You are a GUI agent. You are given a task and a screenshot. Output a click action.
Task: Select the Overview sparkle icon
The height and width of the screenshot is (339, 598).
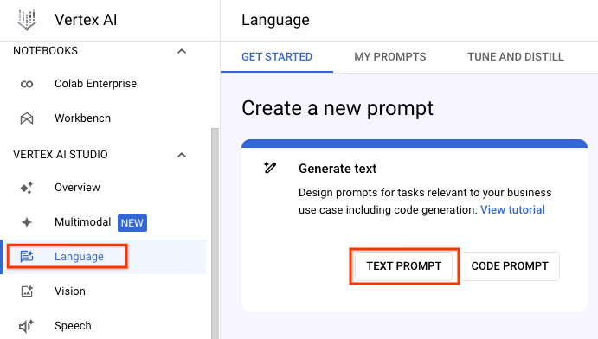coord(27,188)
